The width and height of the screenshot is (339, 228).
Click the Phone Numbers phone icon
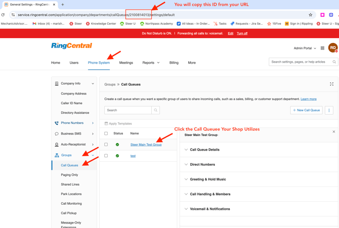point(57,123)
